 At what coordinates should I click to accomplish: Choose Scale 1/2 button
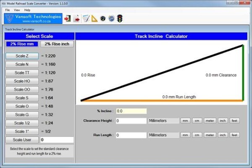coord(22,123)
